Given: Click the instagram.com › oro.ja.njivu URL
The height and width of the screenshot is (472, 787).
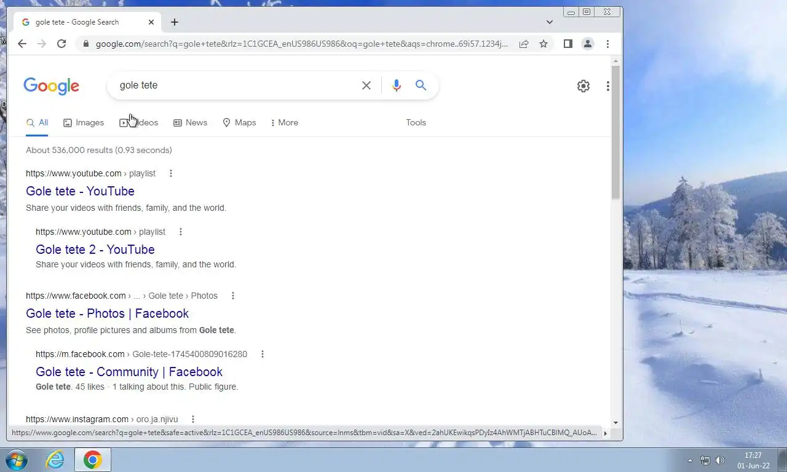Looking at the screenshot, I should click(x=102, y=419).
